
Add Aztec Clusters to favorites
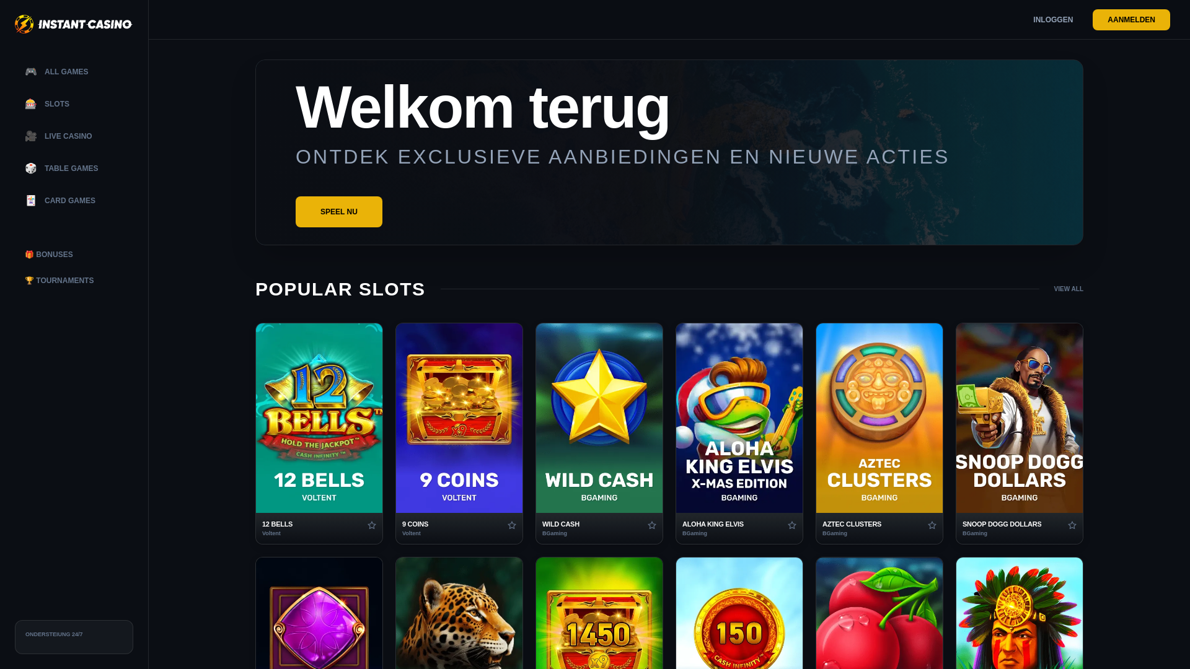(x=932, y=525)
